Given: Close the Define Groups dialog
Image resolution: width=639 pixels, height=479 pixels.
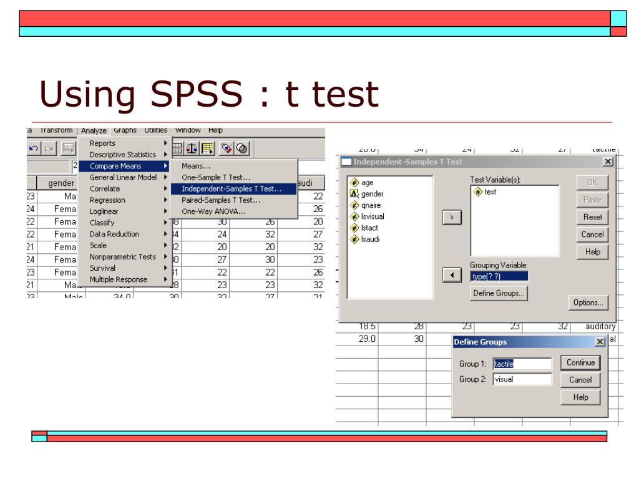Looking at the screenshot, I should (x=600, y=342).
